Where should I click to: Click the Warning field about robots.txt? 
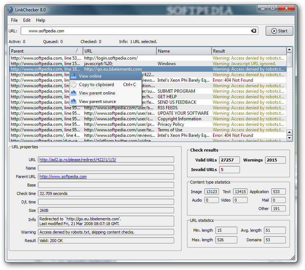(106, 232)
